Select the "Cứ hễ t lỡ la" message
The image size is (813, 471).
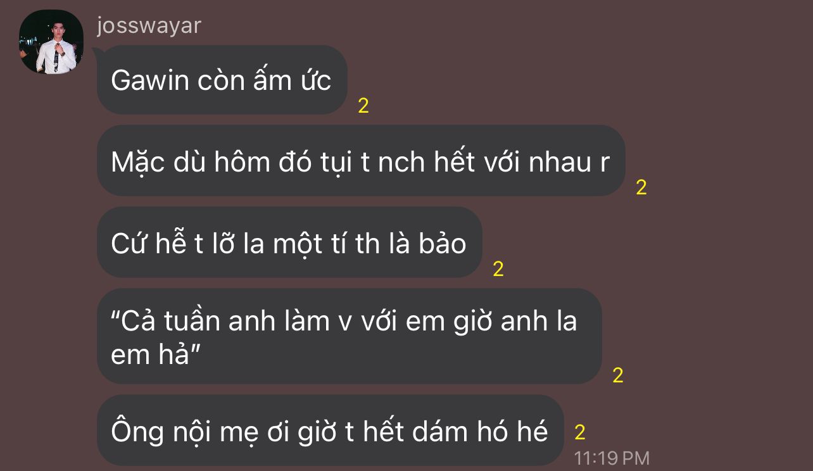(x=289, y=242)
